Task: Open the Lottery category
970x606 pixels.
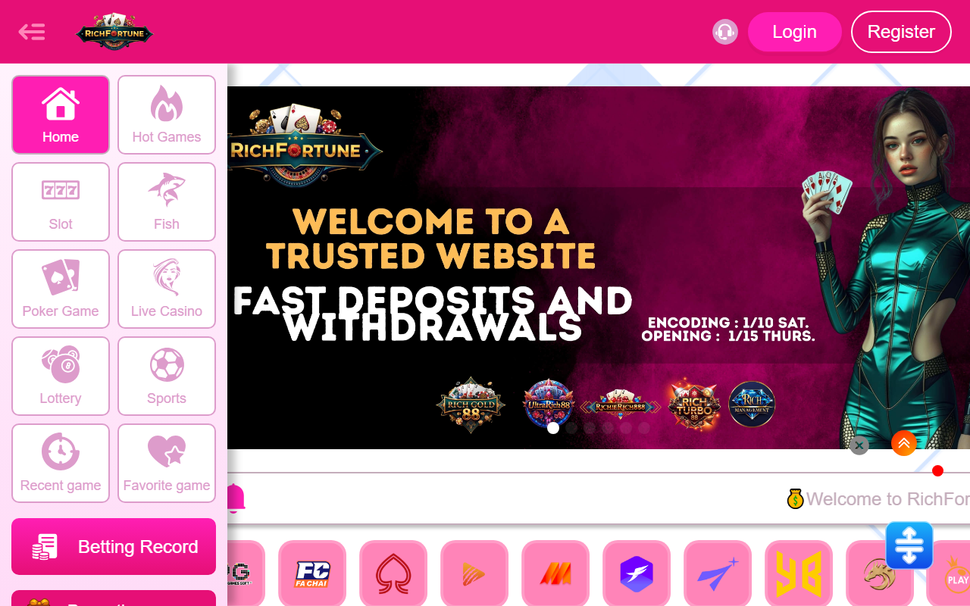Action: coord(61,376)
